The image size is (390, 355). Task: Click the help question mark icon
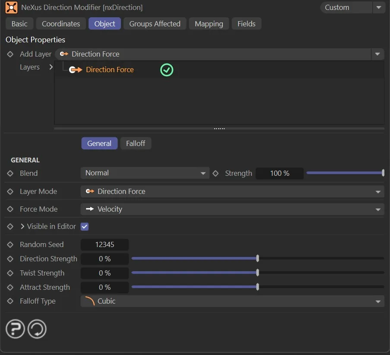15,330
